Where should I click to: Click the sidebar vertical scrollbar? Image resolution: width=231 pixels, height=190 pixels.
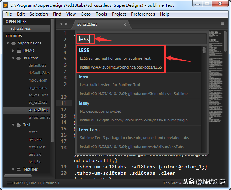point(52,80)
